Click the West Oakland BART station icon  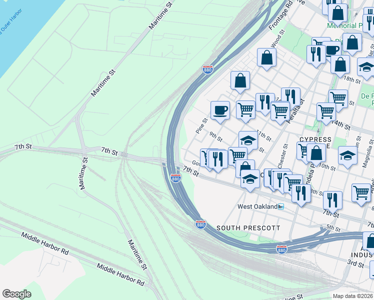[x=281, y=206]
